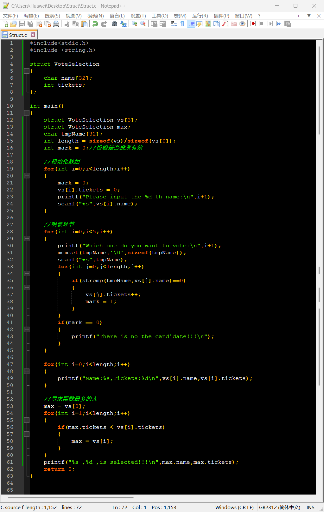Toggle show all characters pilcrow icon
The height and width of the screenshot is (512, 324).
tap(182, 24)
